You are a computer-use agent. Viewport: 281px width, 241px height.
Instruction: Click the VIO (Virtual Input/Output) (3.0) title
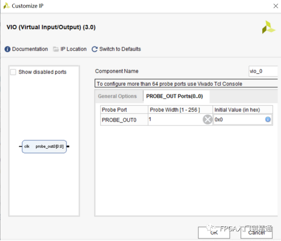(x=51, y=27)
